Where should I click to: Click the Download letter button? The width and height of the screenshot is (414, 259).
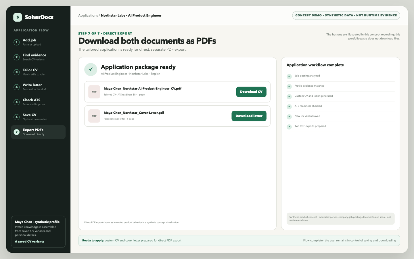click(x=249, y=116)
